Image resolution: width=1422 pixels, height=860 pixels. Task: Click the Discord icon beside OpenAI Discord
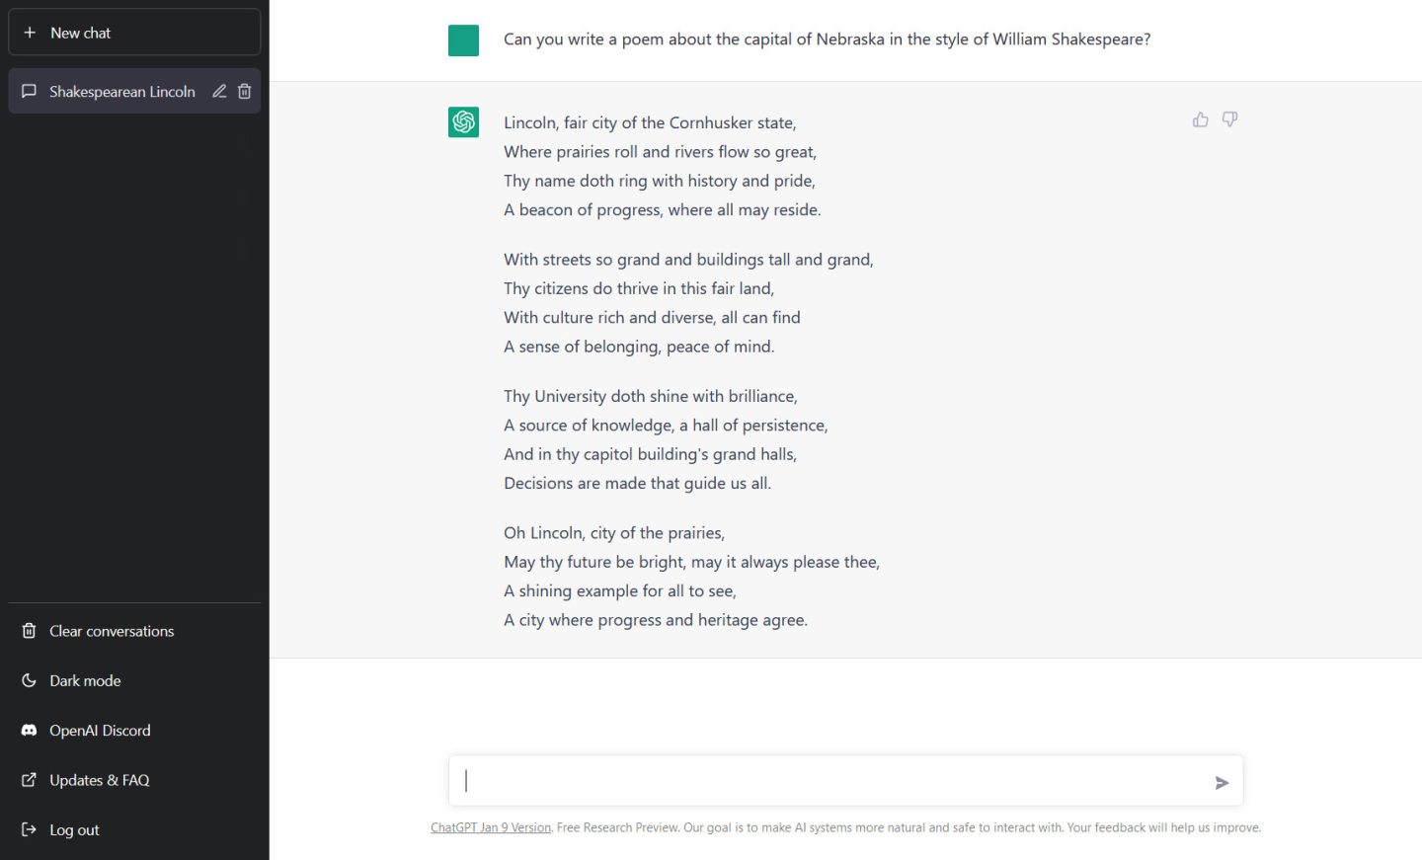(28, 730)
